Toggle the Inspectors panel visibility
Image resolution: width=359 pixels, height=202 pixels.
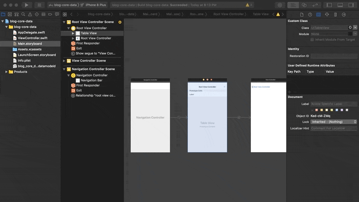[x=351, y=5]
